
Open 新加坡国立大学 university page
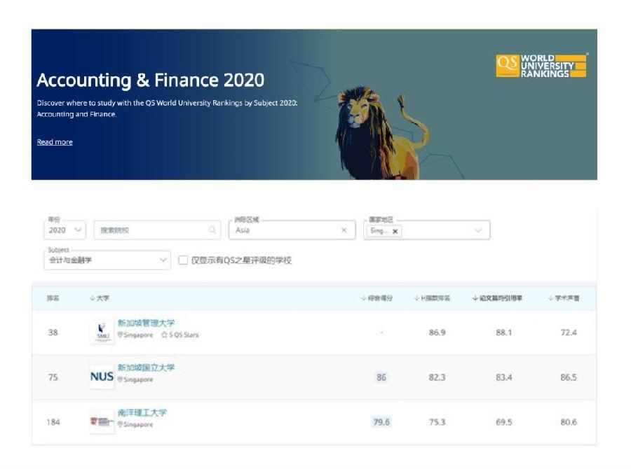(146, 367)
